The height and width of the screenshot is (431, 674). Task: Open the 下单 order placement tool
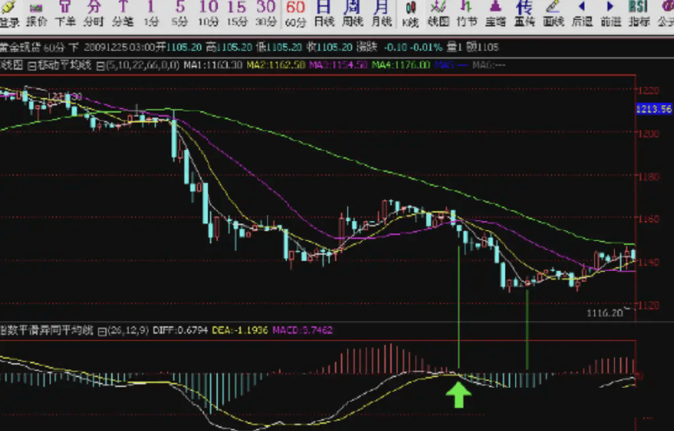point(65,14)
